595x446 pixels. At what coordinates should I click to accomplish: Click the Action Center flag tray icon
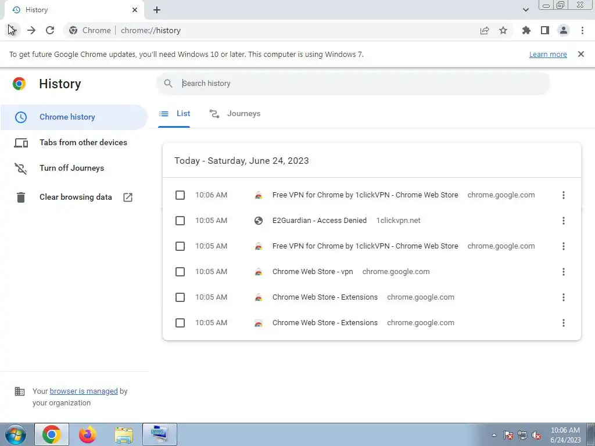click(x=508, y=435)
